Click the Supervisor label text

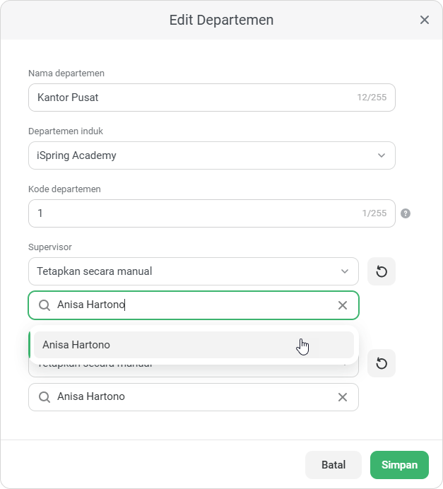tap(50, 247)
